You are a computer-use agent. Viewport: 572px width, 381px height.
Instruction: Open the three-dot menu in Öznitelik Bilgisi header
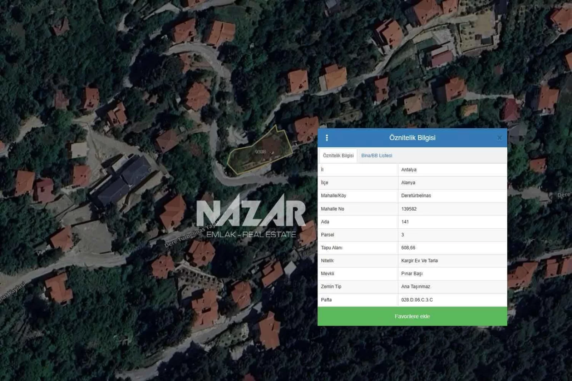pos(327,138)
